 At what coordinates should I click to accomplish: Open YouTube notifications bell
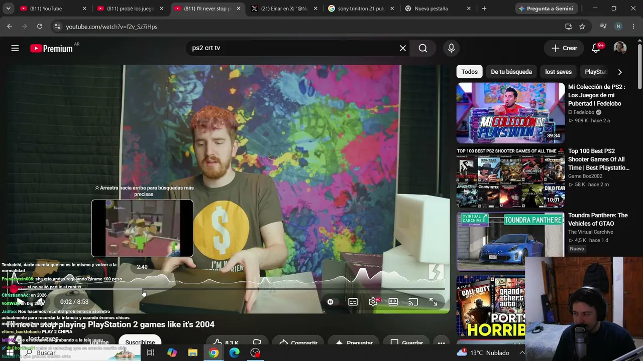(x=596, y=48)
